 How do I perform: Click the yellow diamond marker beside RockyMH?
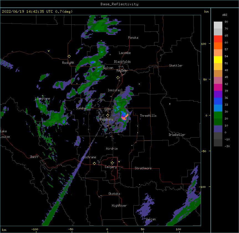tap(69, 56)
